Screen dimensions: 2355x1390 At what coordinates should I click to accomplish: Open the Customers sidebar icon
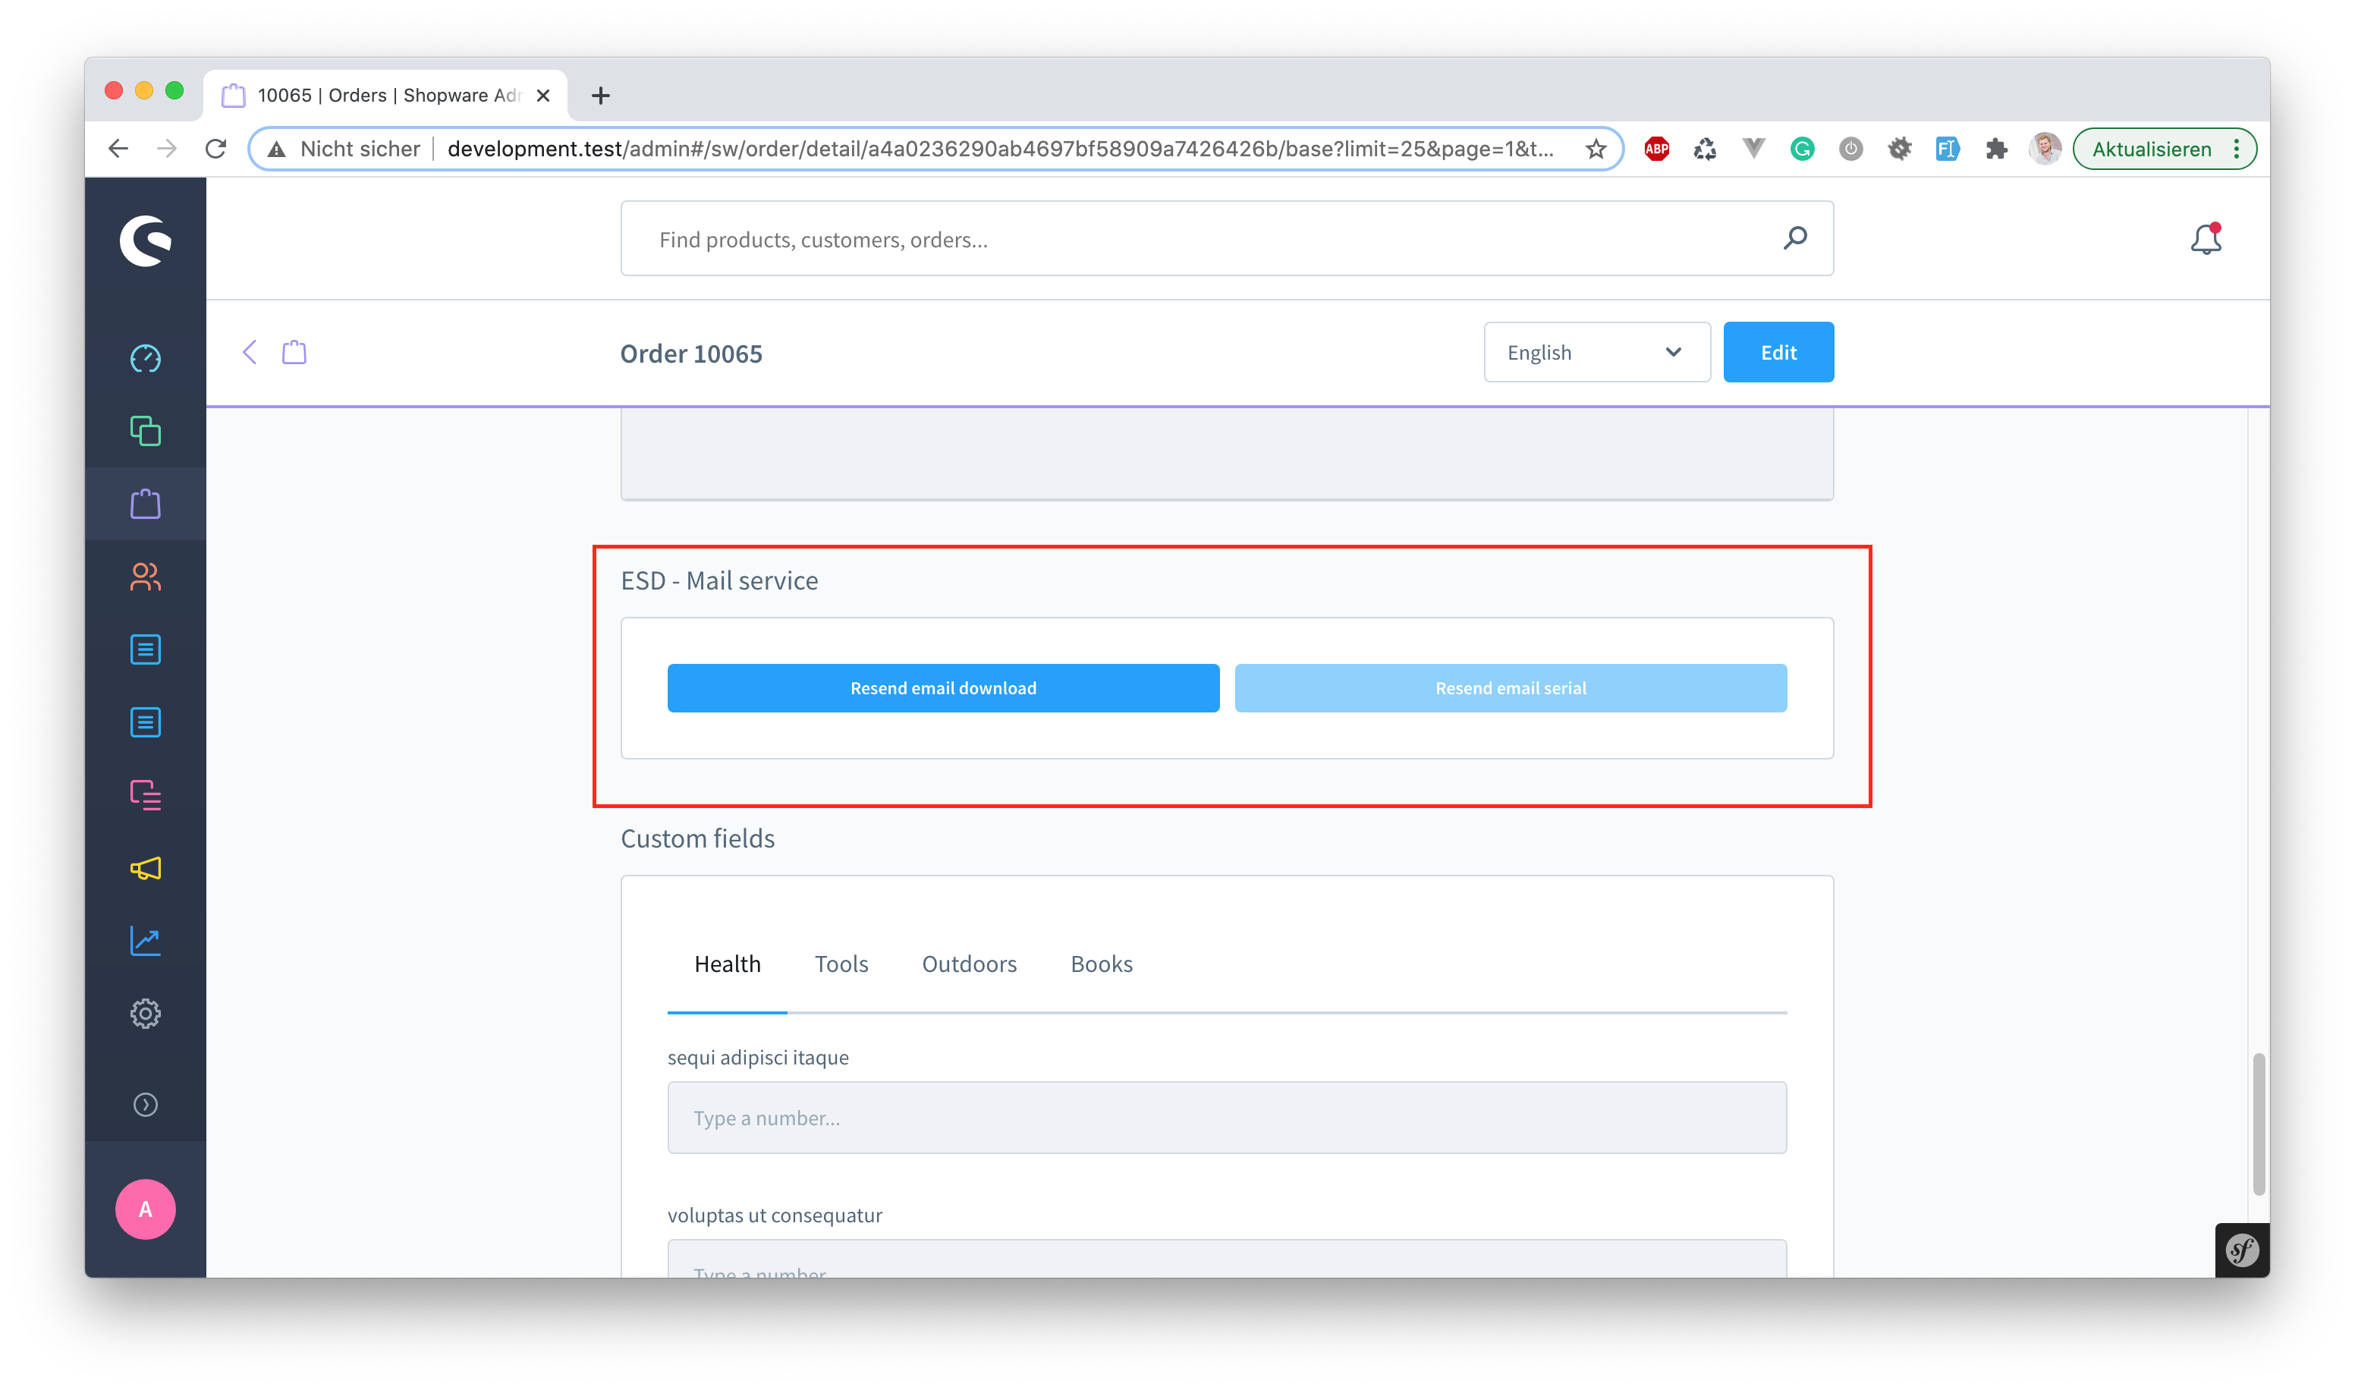145,576
